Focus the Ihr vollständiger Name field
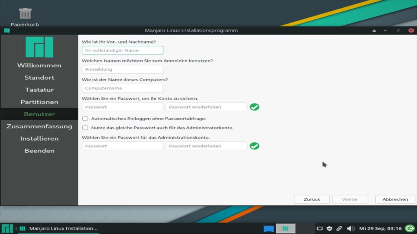This screenshot has width=417, height=234. tap(123, 50)
